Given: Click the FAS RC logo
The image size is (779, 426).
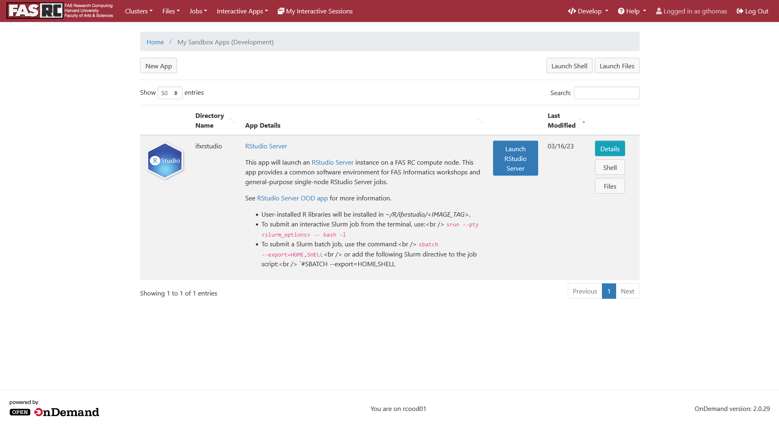Looking at the screenshot, I should click(x=34, y=11).
